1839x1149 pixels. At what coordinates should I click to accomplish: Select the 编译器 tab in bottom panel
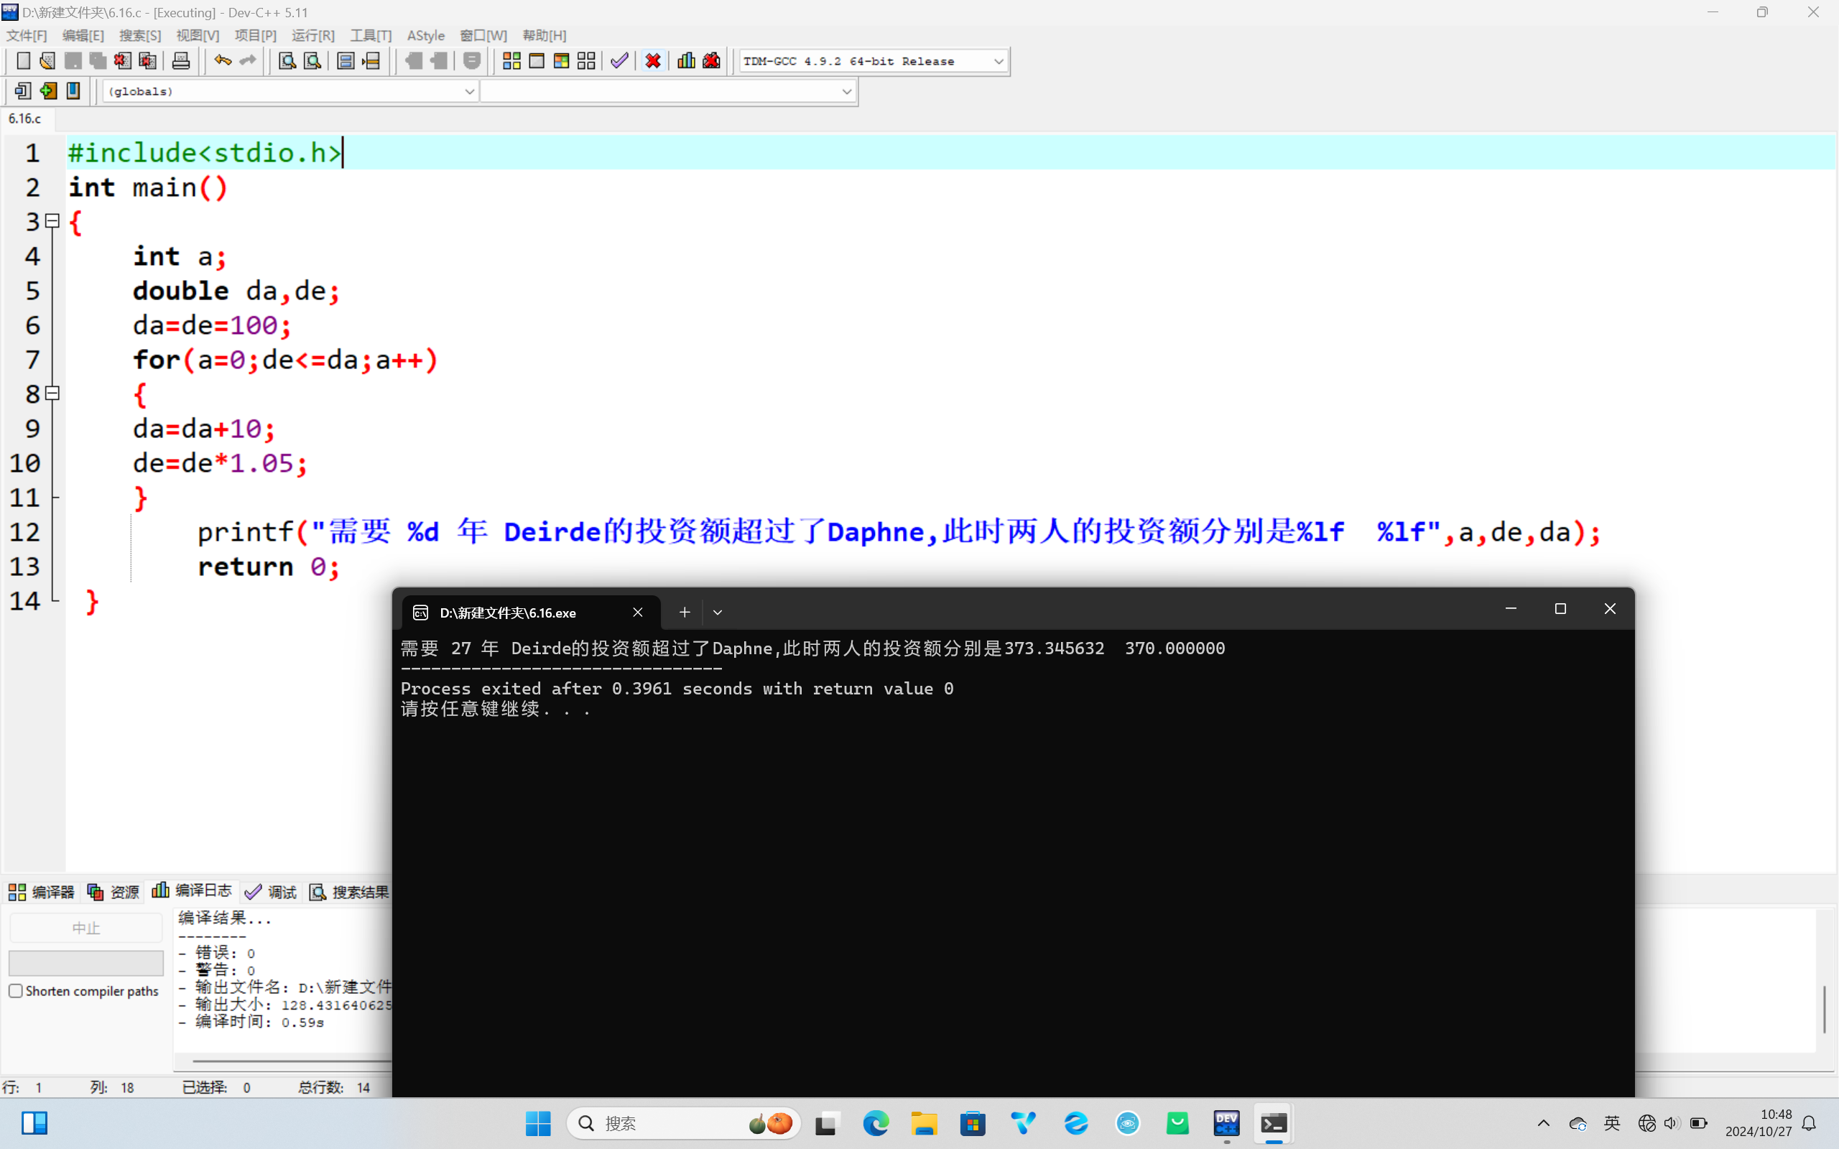point(42,892)
